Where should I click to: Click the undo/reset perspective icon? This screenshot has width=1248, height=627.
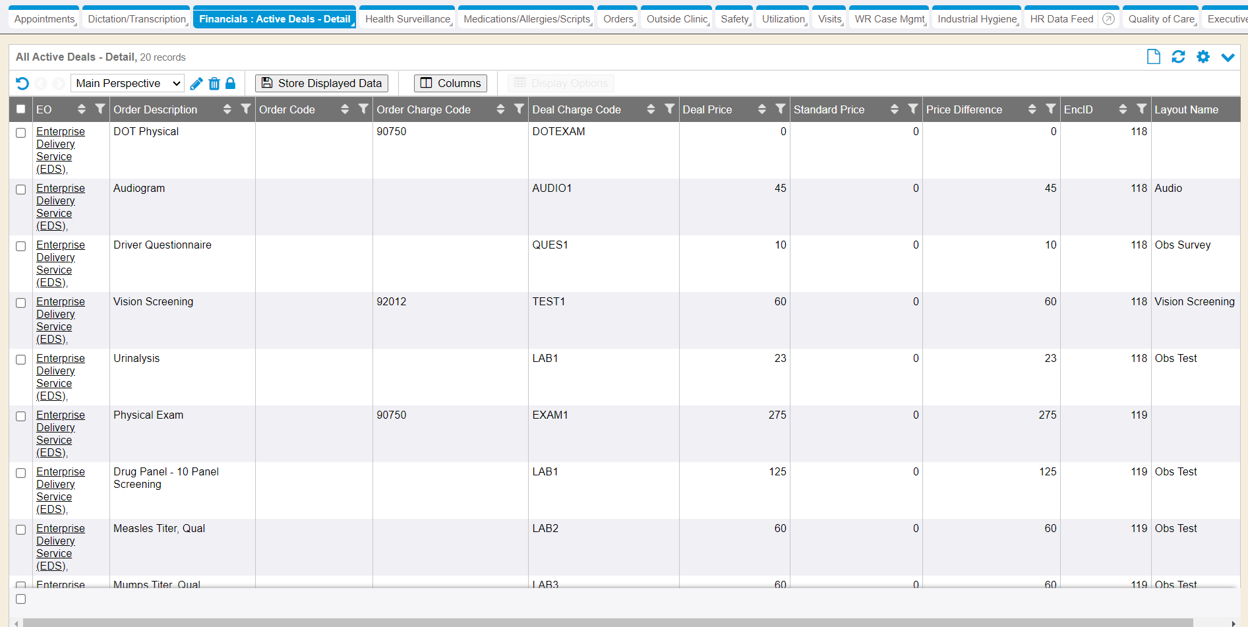[22, 84]
